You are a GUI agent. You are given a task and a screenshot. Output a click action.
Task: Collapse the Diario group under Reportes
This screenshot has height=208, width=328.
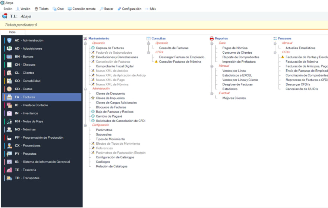212,43
